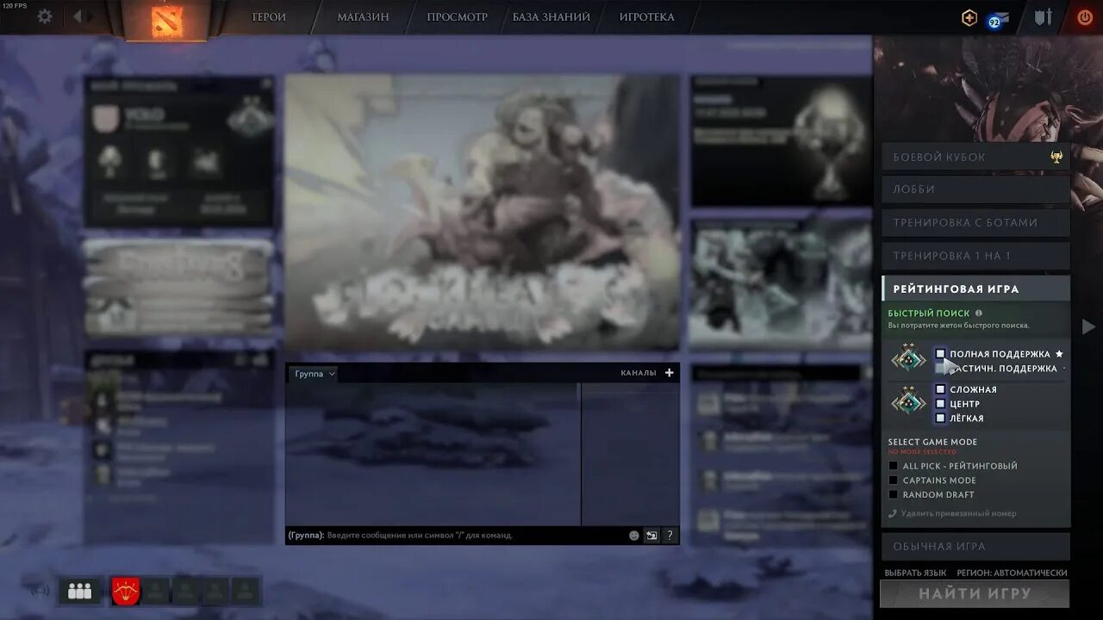
Task: Open the Группа chat channel dropdown
Action: [x=315, y=374]
